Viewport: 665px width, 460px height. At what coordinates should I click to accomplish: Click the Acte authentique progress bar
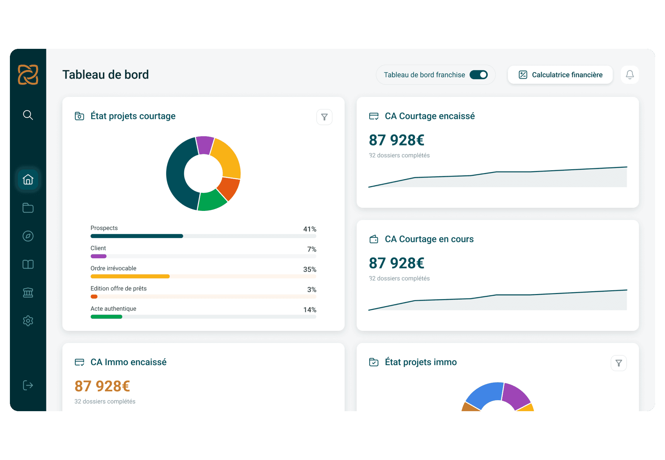(x=203, y=317)
